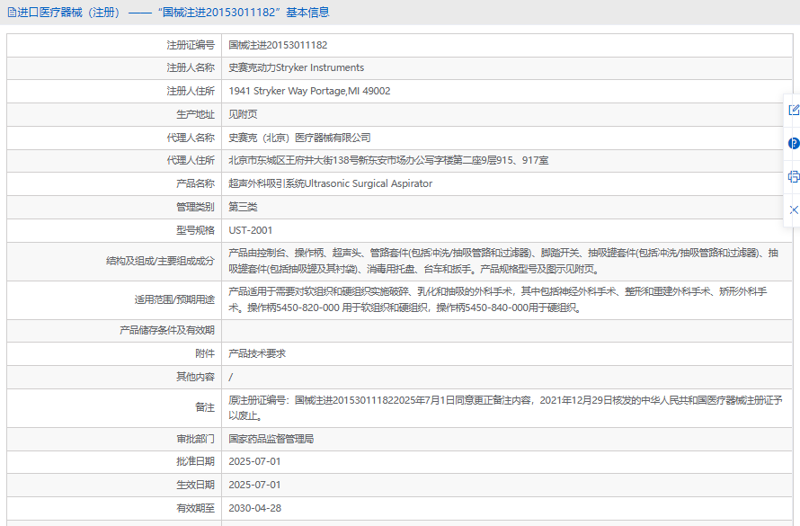The height and width of the screenshot is (526, 800).
Task: Click the label '型号规格'
Action: (x=195, y=230)
